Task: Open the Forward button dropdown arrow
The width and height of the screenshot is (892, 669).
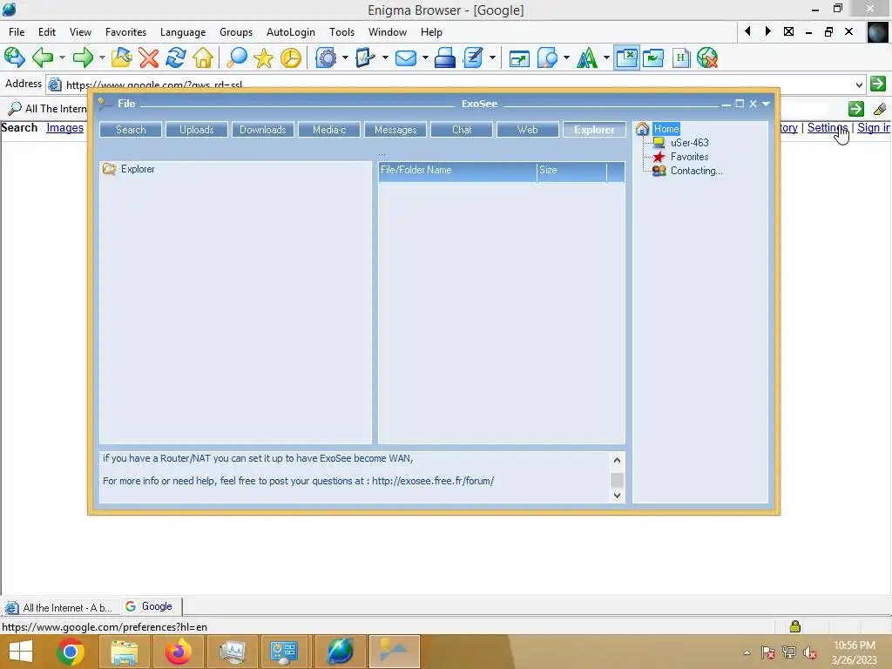Action: tap(102, 57)
